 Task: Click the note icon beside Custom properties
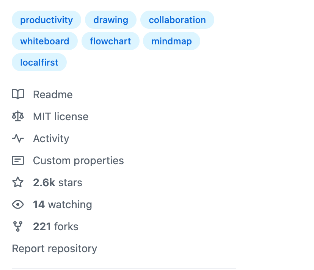[x=18, y=160]
